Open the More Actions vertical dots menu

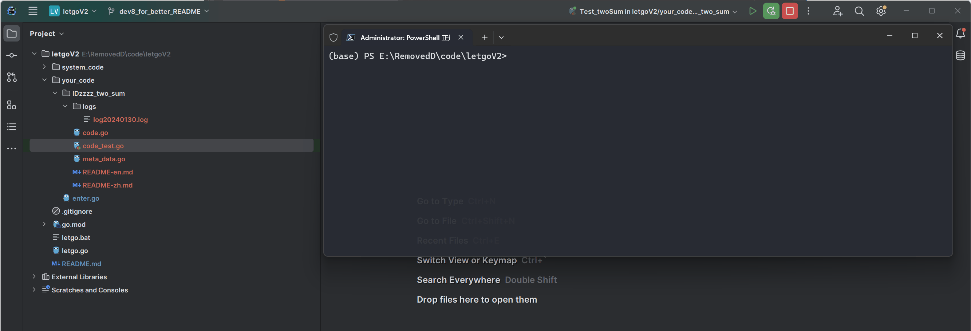point(808,11)
